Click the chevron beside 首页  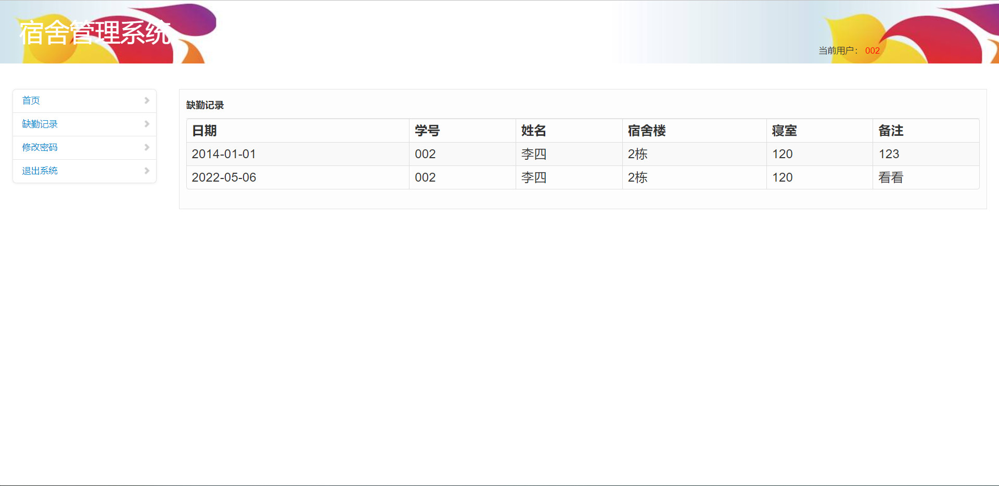point(147,100)
